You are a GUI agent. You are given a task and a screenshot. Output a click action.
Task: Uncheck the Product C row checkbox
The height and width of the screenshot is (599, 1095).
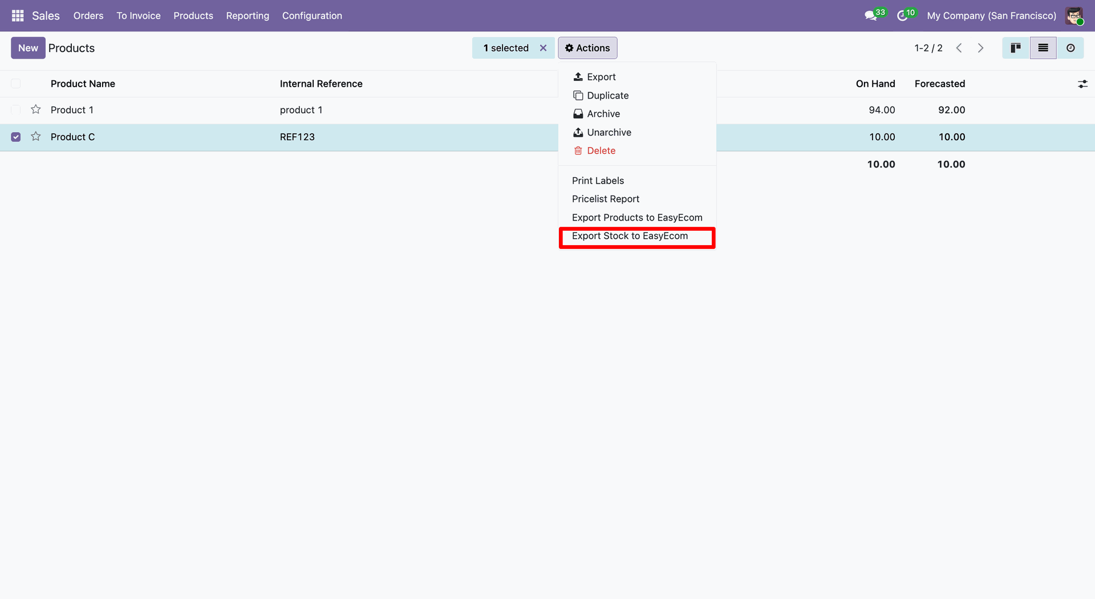pos(16,137)
